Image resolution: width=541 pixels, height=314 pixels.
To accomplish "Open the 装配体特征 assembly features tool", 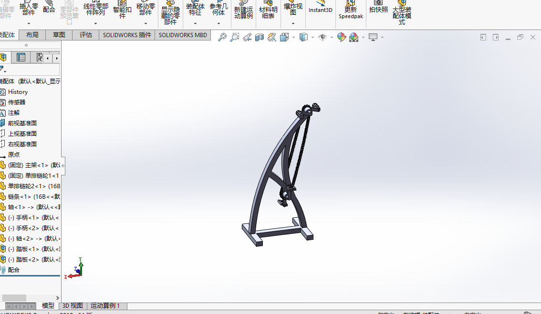I will point(195,8).
